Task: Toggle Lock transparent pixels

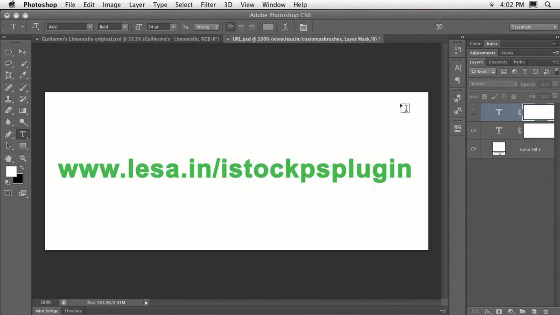Action: 484,96
